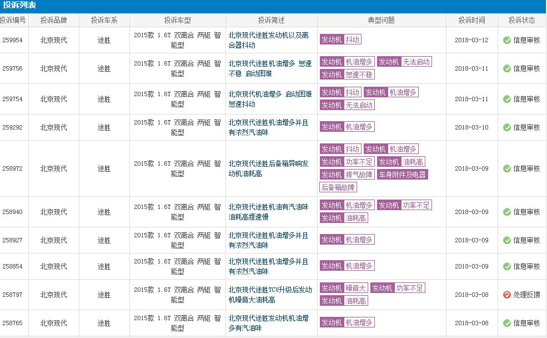Image resolution: width=547 pixels, height=338 pixels.
Task: Click 车身附件及电器 tag in row 258972
Action: tap(403, 175)
